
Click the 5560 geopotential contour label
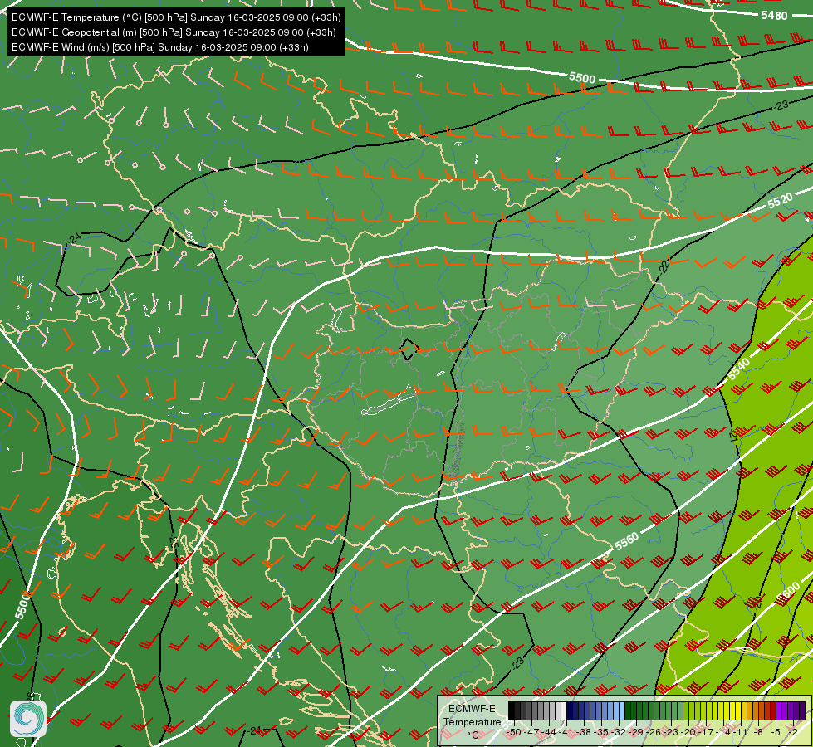tap(627, 542)
